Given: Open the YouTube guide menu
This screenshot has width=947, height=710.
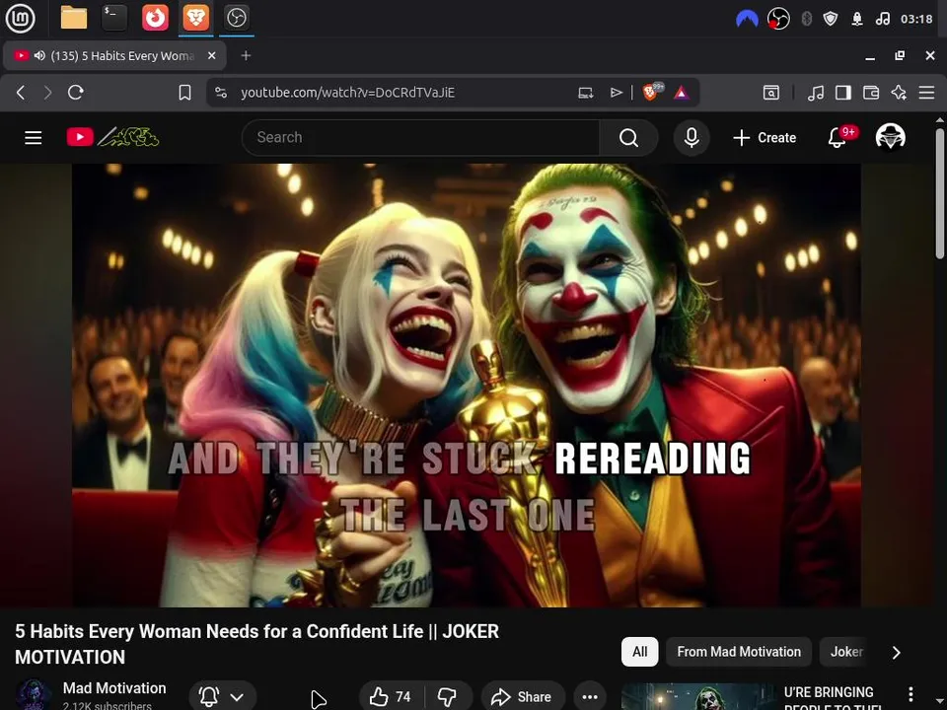Looking at the screenshot, I should [34, 138].
